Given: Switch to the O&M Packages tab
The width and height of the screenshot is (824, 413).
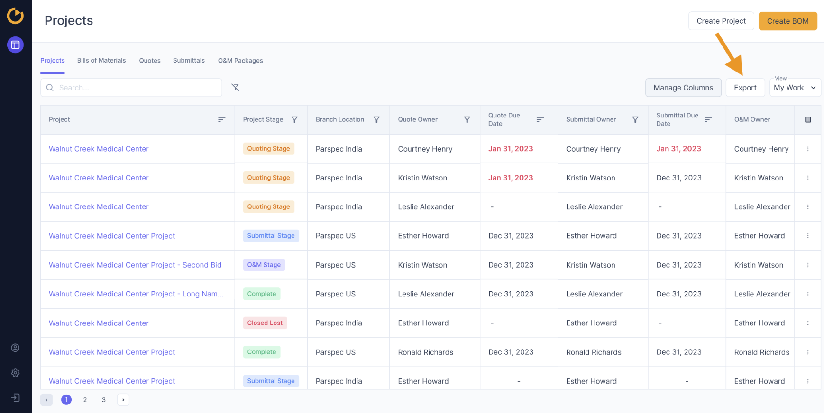Looking at the screenshot, I should [x=240, y=61].
